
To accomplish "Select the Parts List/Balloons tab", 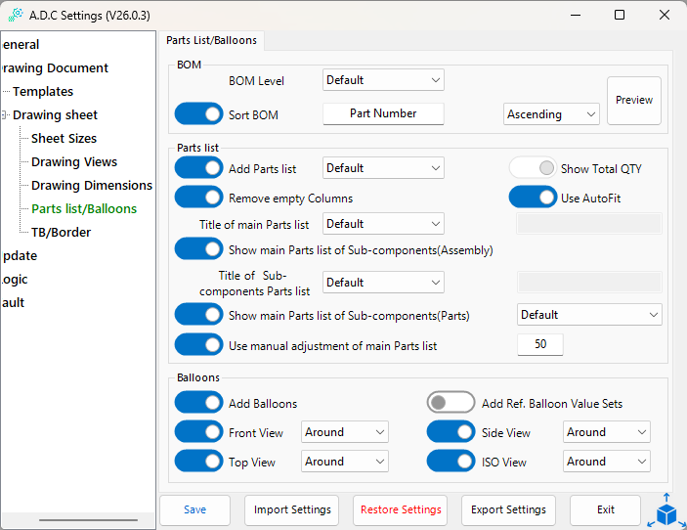I will tap(211, 40).
